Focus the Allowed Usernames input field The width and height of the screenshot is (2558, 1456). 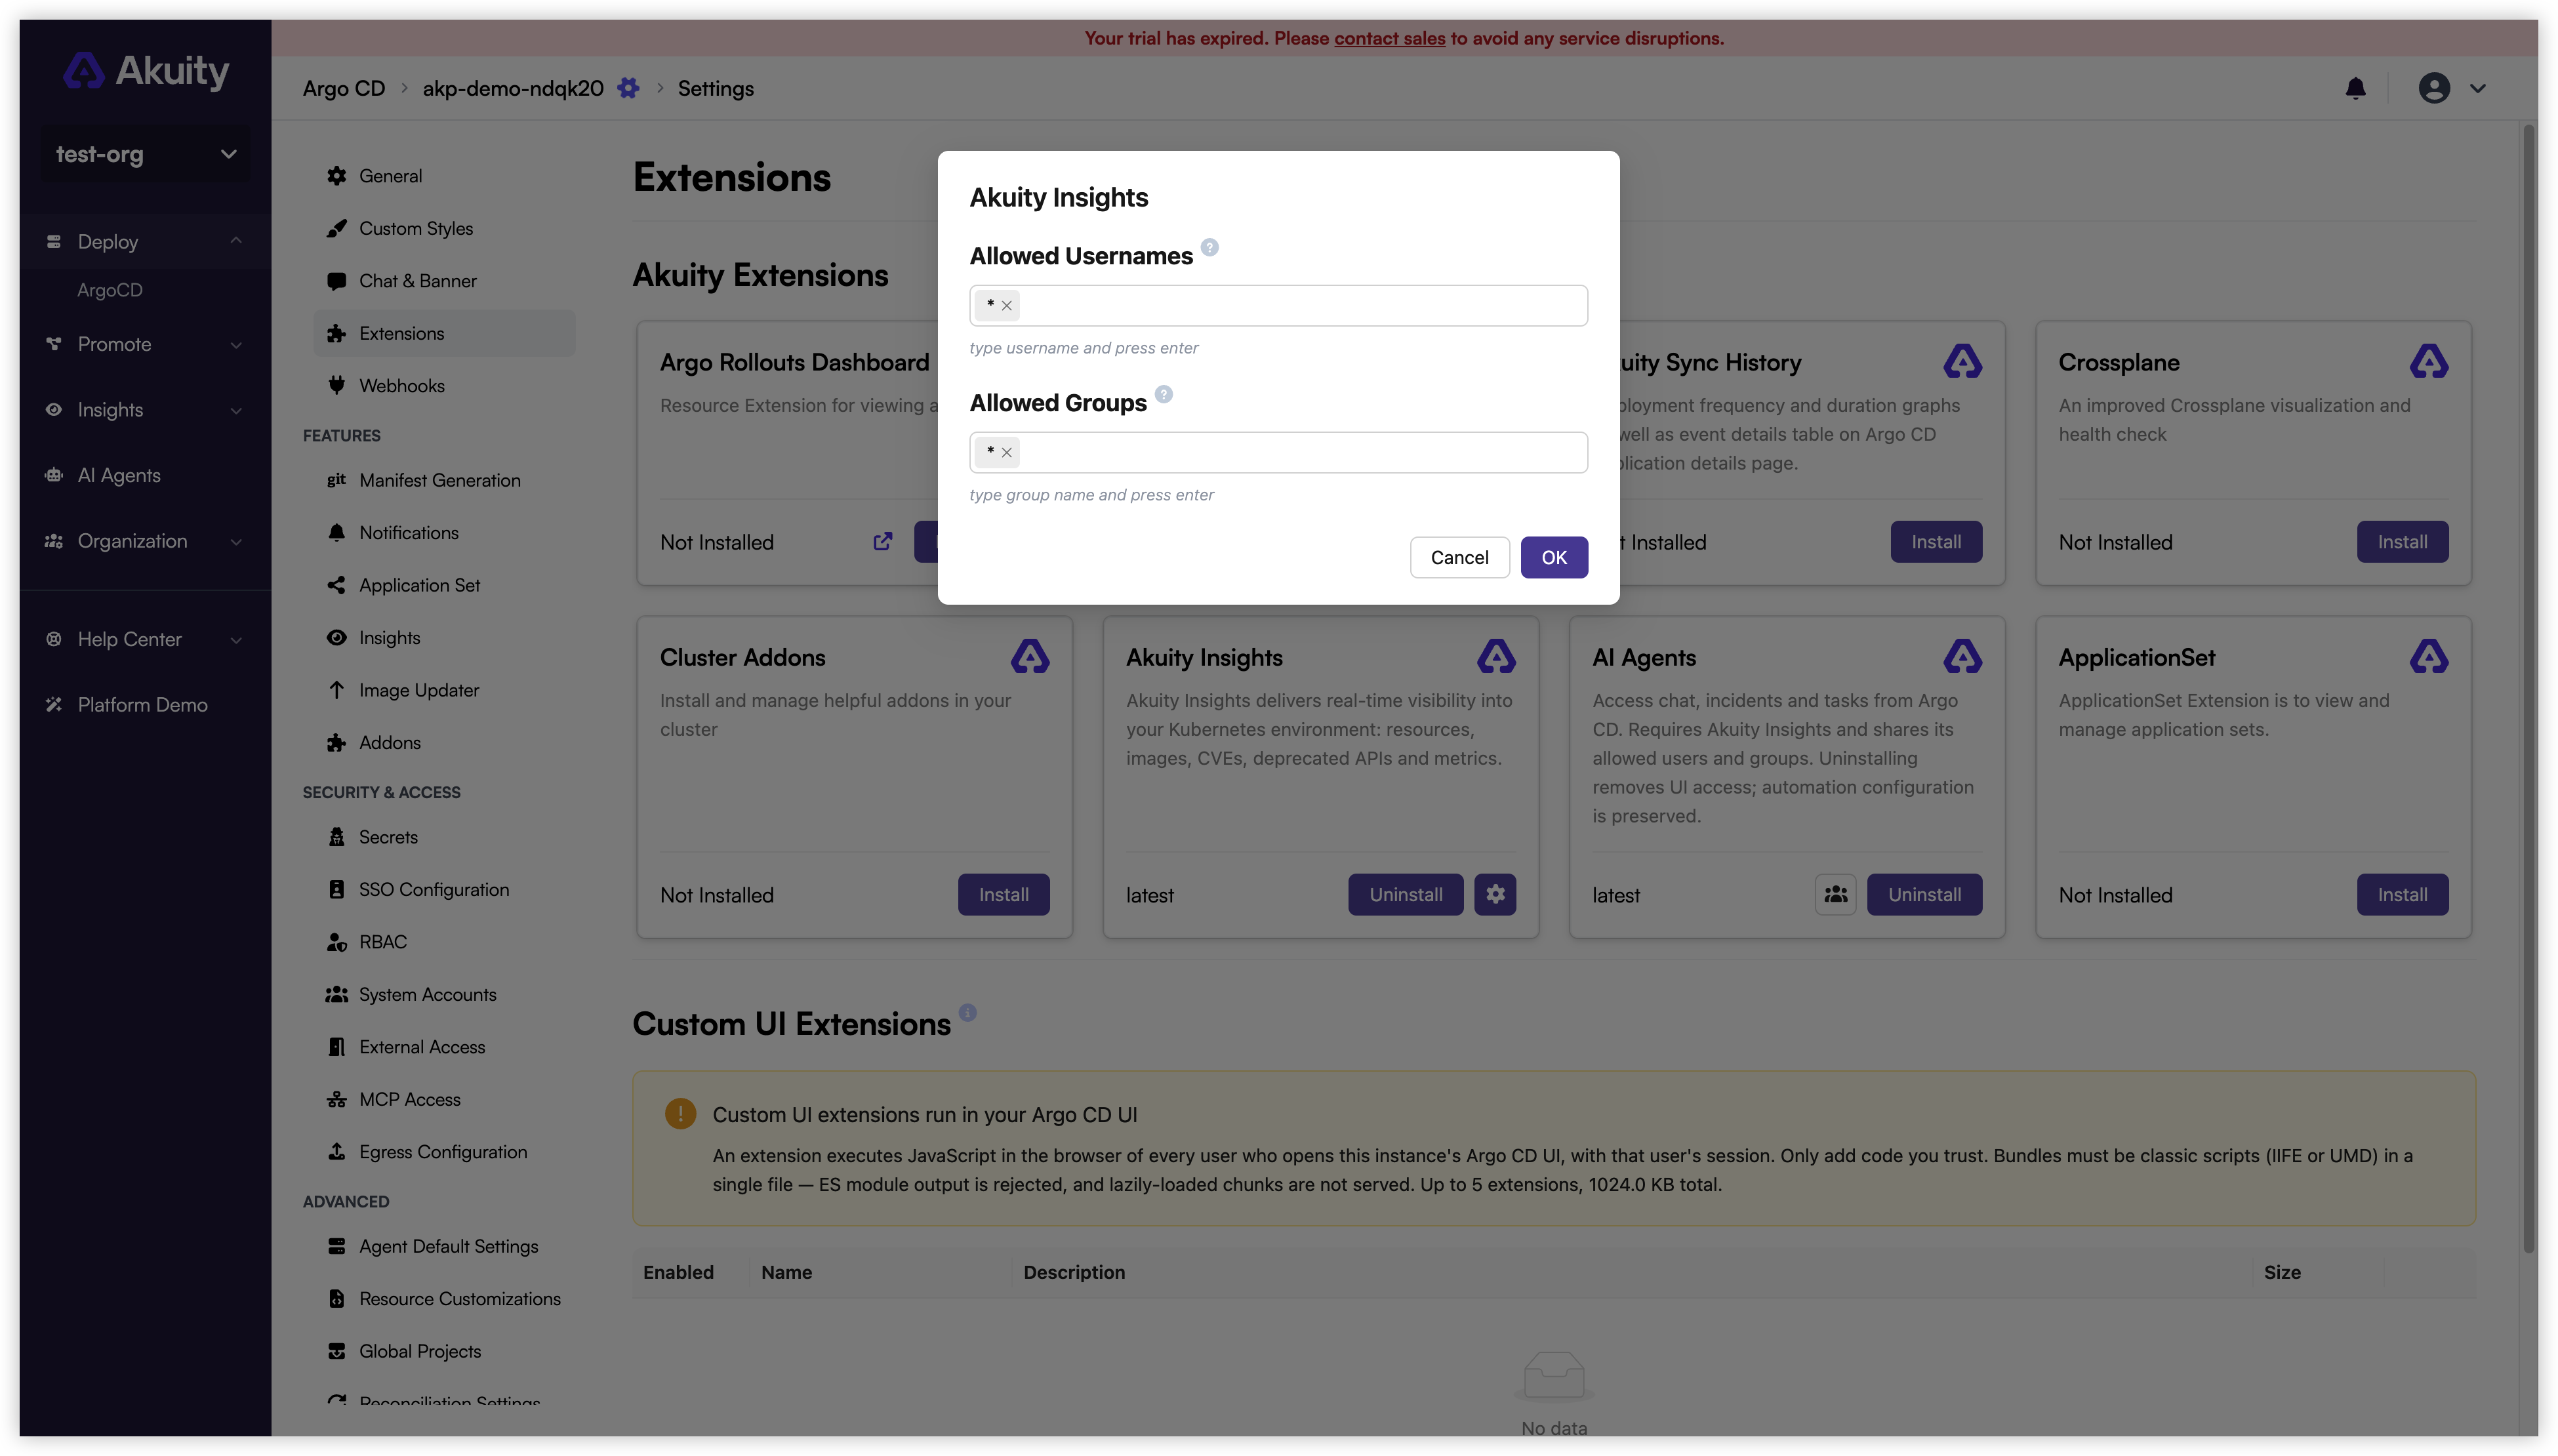click(x=1278, y=305)
